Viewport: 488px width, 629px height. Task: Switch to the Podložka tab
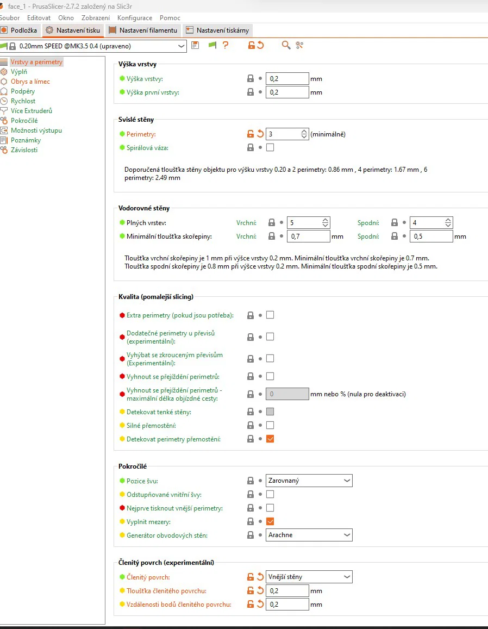(x=19, y=30)
